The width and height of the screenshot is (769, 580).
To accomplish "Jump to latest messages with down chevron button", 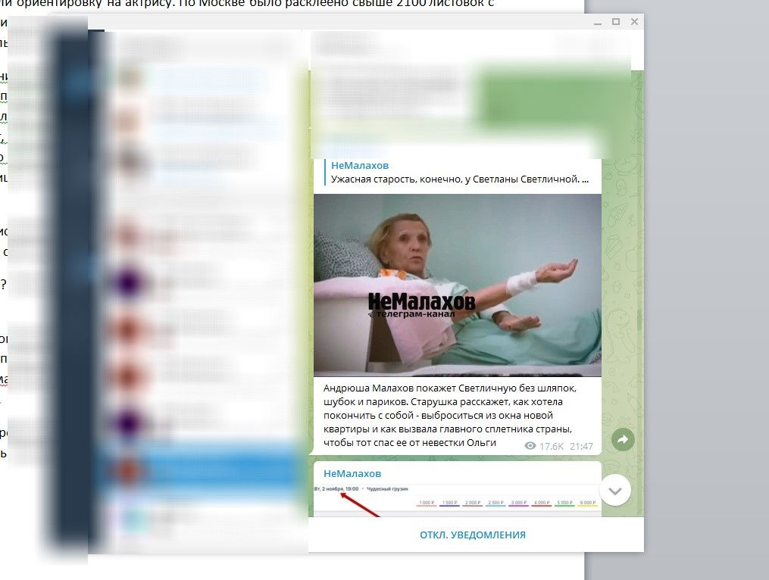I will [615, 491].
